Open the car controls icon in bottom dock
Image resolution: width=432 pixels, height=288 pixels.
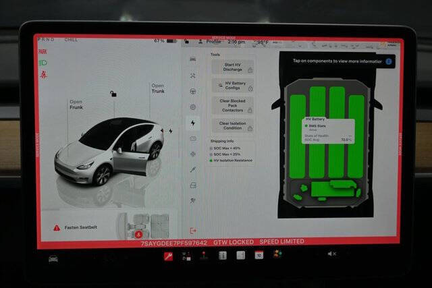click(53, 259)
